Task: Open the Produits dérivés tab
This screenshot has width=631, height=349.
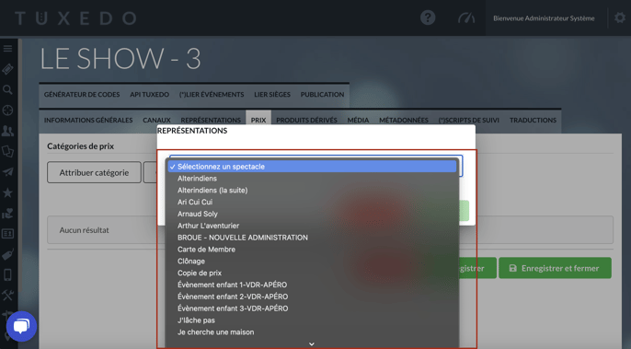Action: click(306, 120)
